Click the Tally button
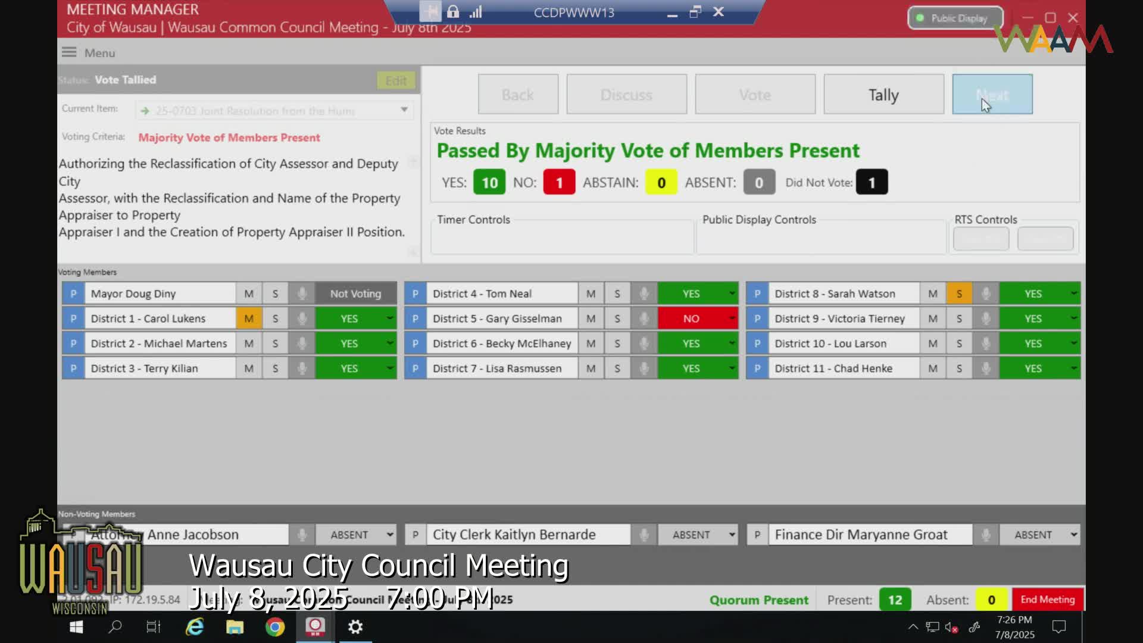The width and height of the screenshot is (1143, 643). tap(883, 95)
